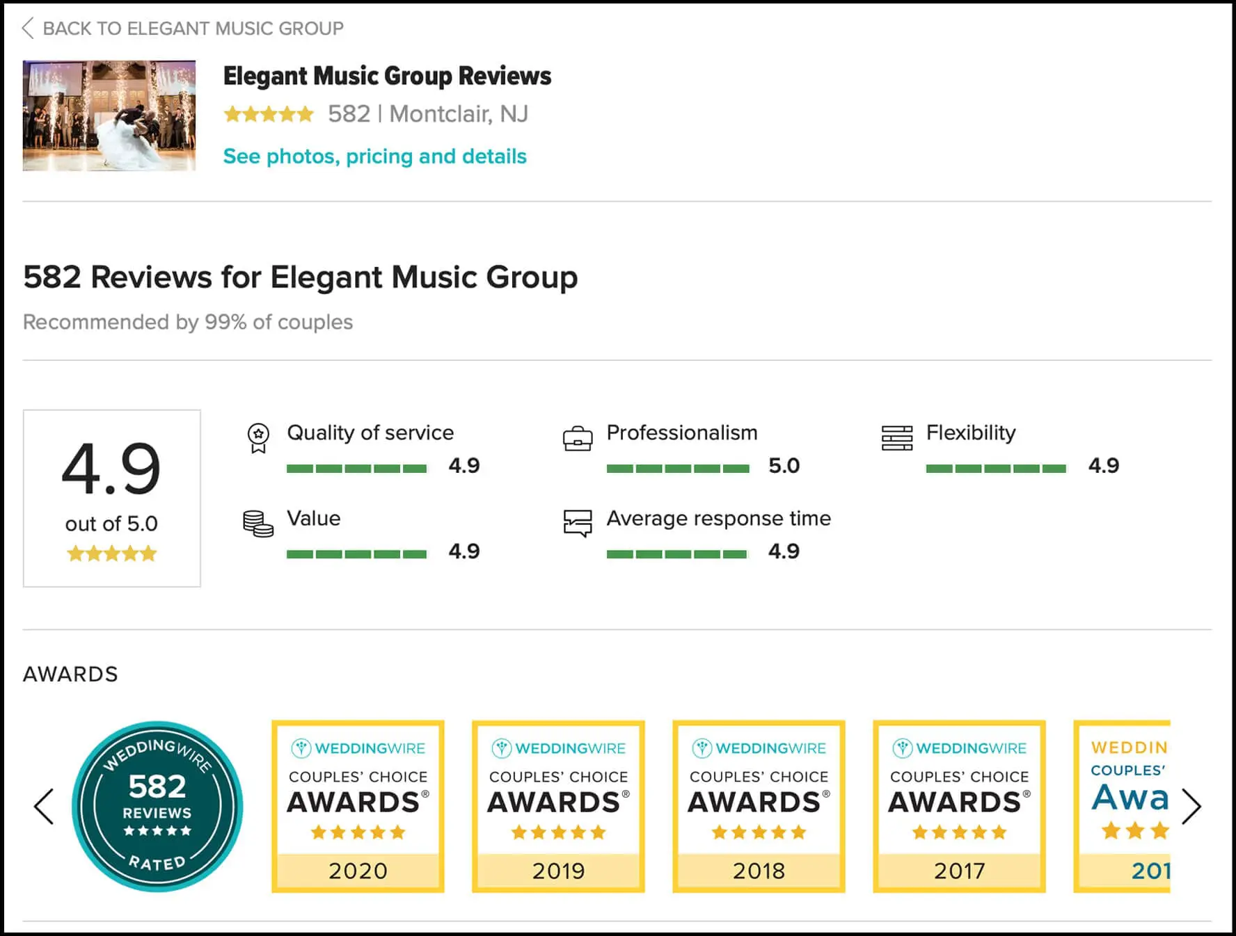Click the out of 5.0 text

(x=111, y=524)
